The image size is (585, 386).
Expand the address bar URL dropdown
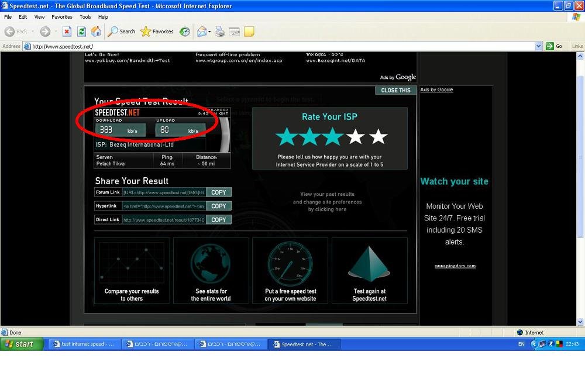click(538, 46)
